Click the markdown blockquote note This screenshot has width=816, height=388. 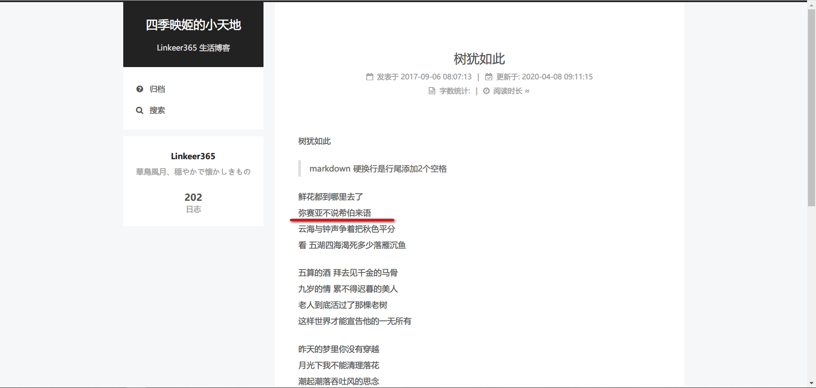point(378,169)
